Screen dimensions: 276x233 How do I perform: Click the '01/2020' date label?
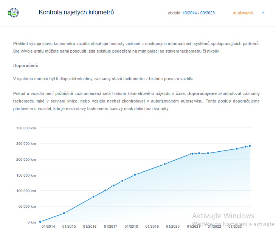pyautogui.click(x=173, y=227)
